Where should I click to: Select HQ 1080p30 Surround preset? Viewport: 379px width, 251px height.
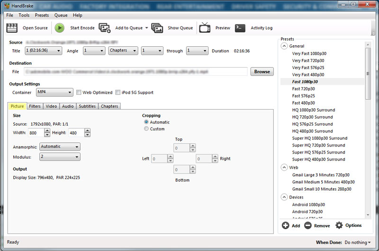pos(314,110)
